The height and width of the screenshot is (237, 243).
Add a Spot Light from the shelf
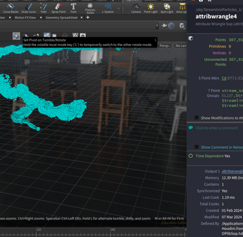tap(167, 8)
